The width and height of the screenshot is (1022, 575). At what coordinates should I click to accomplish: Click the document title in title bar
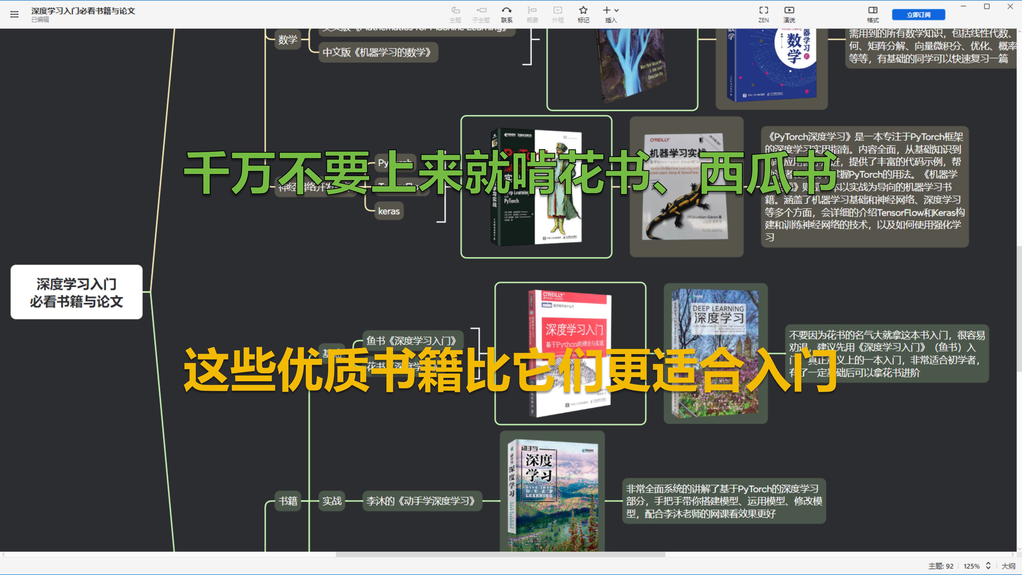(83, 11)
